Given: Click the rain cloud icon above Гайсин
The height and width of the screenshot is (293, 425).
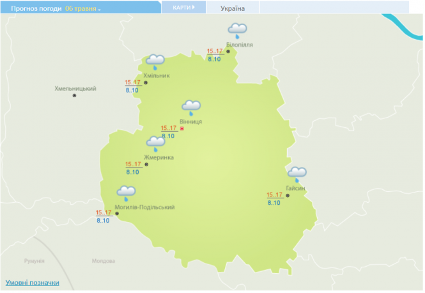Looking at the screenshot, I should coord(297,173).
